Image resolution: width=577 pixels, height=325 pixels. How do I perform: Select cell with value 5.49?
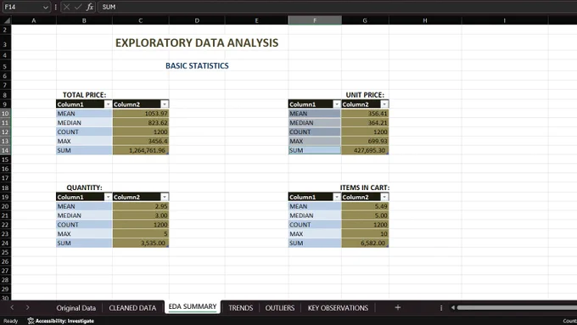tap(365, 206)
